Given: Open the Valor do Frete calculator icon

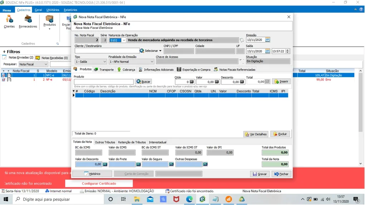Looking at the screenshot, I should click(x=138, y=164).
